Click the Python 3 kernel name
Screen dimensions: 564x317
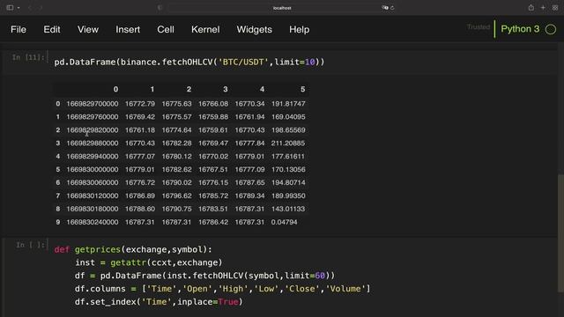click(520, 29)
